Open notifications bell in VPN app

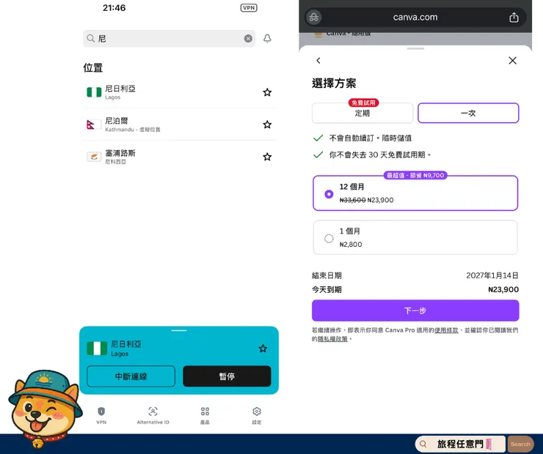click(x=267, y=38)
